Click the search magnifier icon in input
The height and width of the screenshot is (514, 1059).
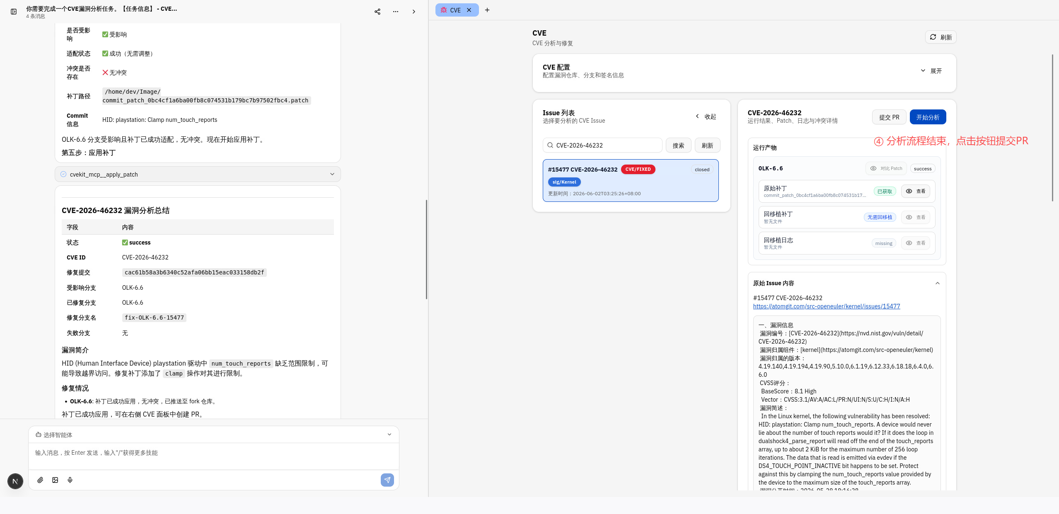click(x=550, y=145)
